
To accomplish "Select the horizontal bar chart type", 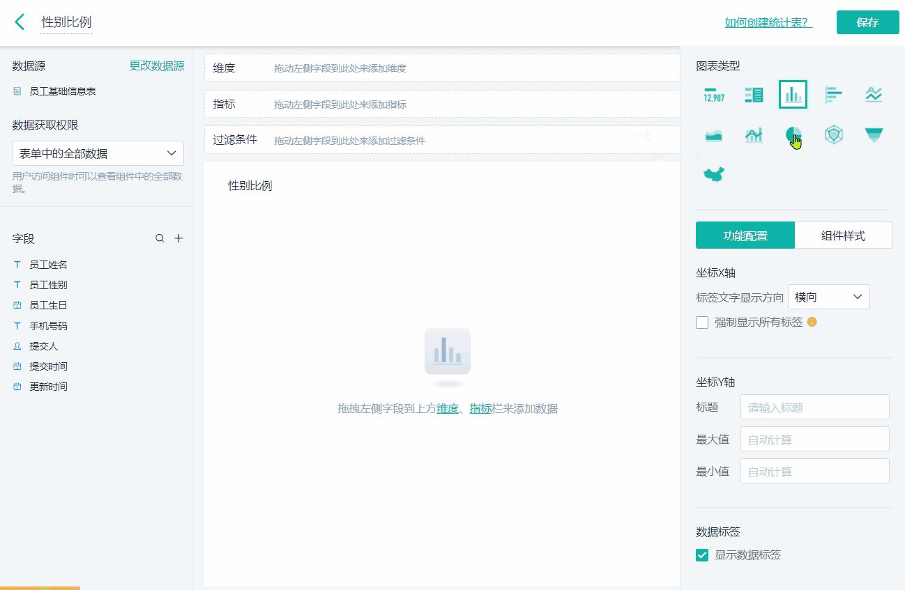I will pos(833,94).
